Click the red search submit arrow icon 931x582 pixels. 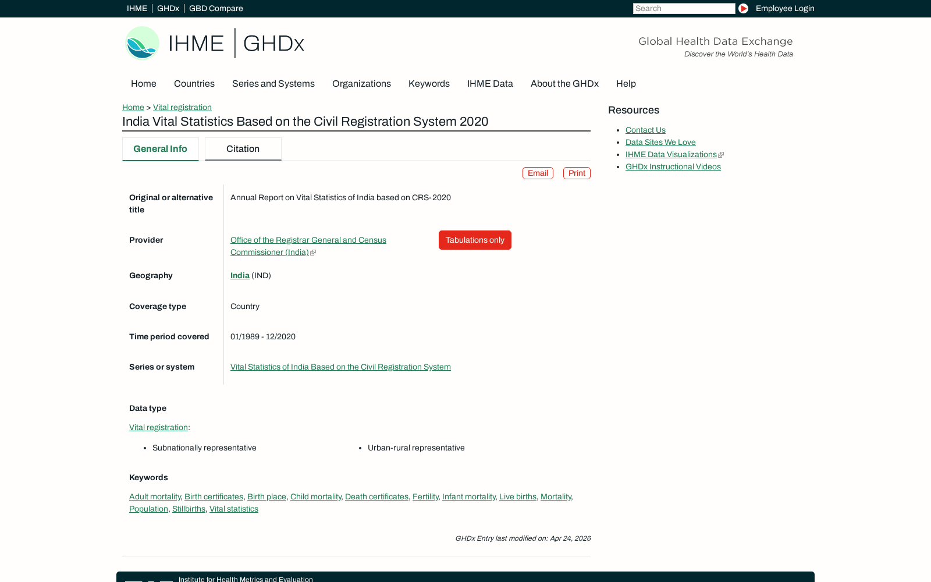click(x=743, y=8)
